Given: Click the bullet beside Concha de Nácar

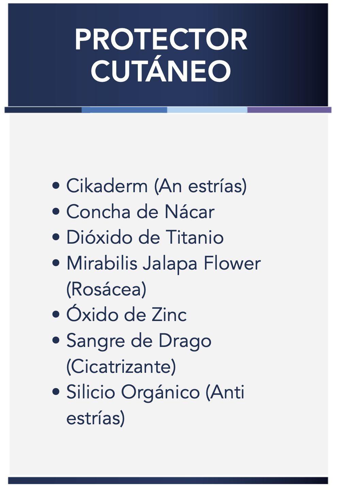Looking at the screenshot, I should (x=56, y=212).
